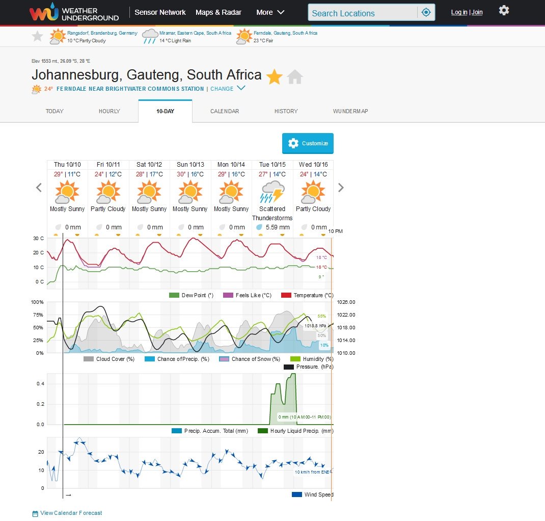Switch to the HOURLY tab

[109, 111]
